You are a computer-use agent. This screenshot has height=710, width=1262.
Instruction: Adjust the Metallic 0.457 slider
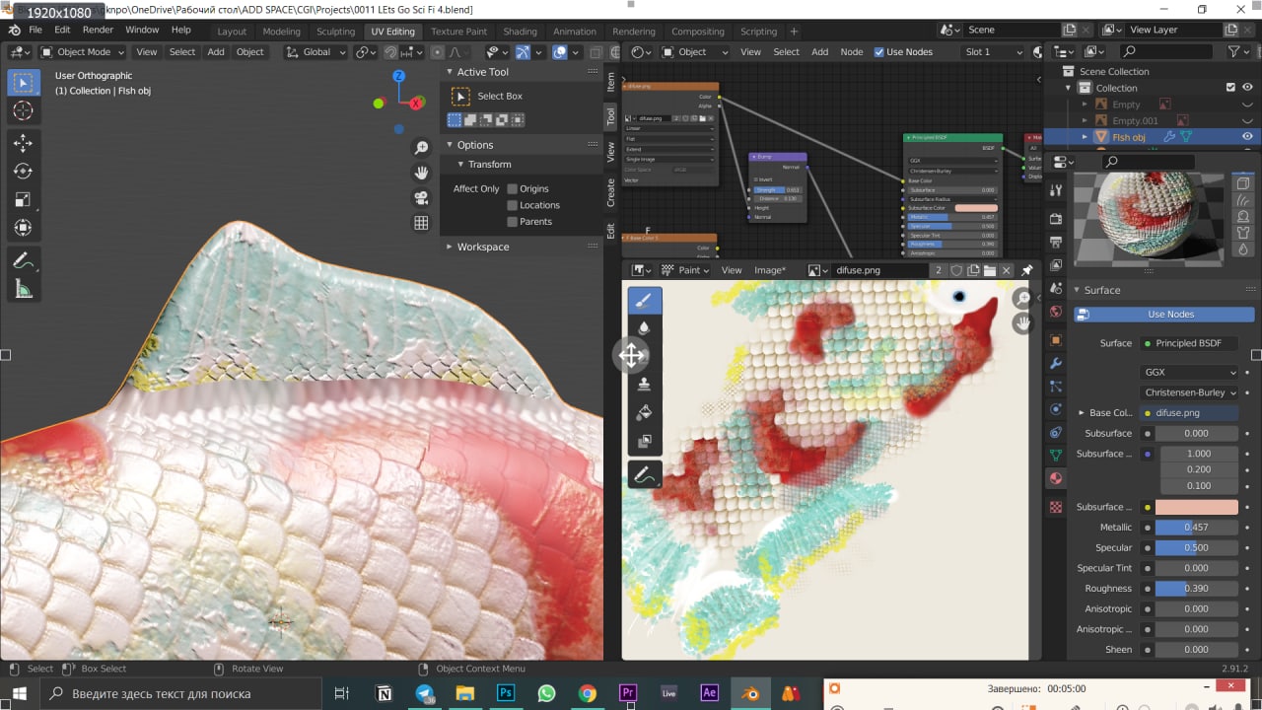pyautogui.click(x=1197, y=528)
